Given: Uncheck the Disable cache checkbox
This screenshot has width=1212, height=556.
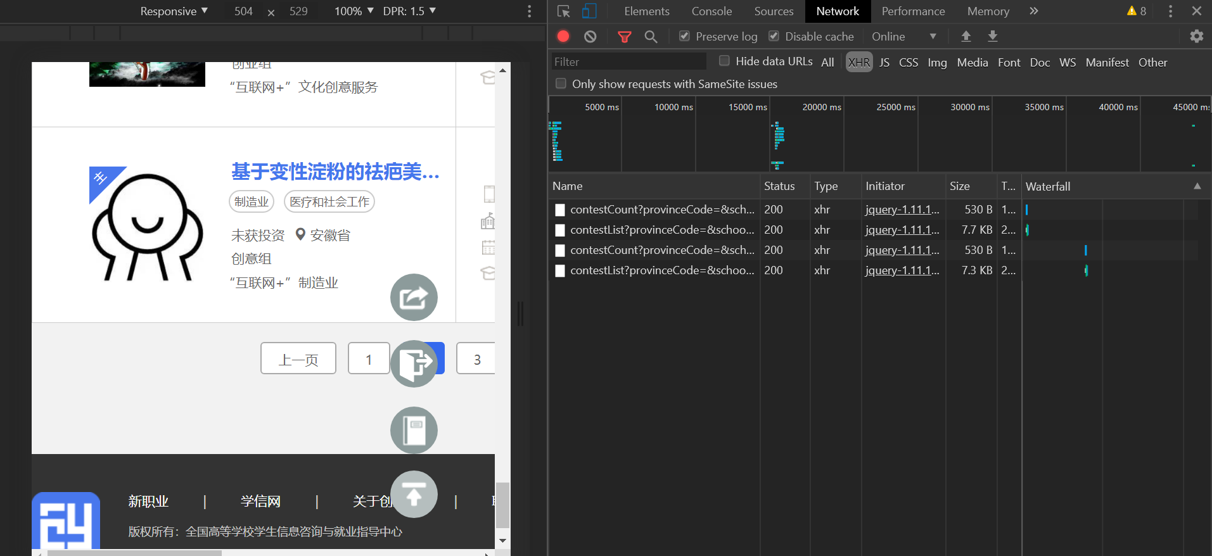Looking at the screenshot, I should (774, 36).
